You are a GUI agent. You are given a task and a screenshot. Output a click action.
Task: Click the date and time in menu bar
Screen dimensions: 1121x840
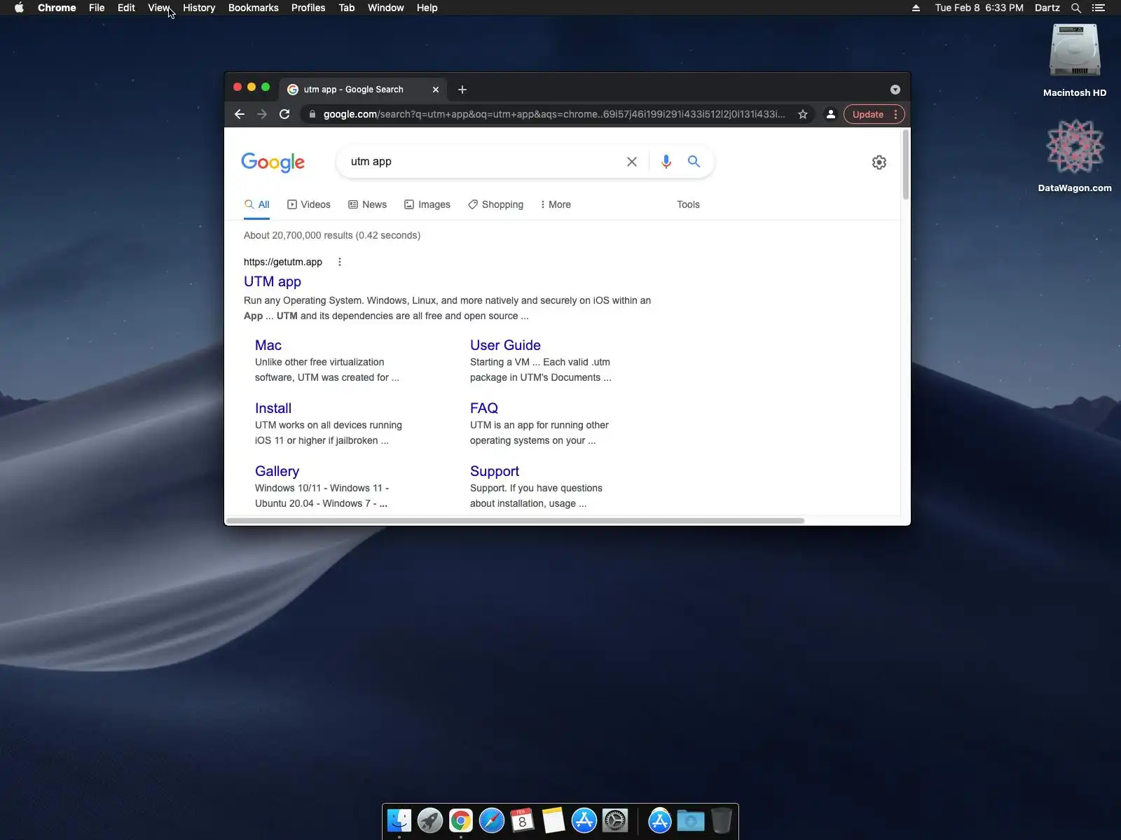979,8
